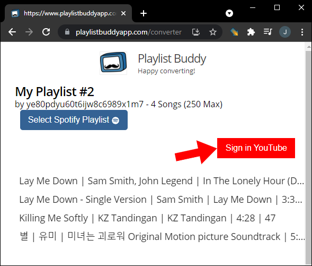Click the Sign in YouTube button
This screenshot has height=266, width=312.
tap(256, 148)
